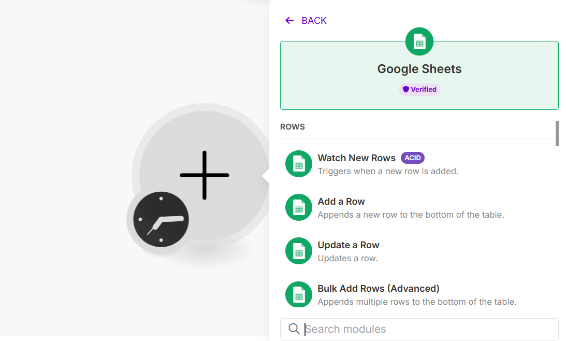Click the Add a Row sheet icon
566x341 pixels.
click(x=298, y=207)
